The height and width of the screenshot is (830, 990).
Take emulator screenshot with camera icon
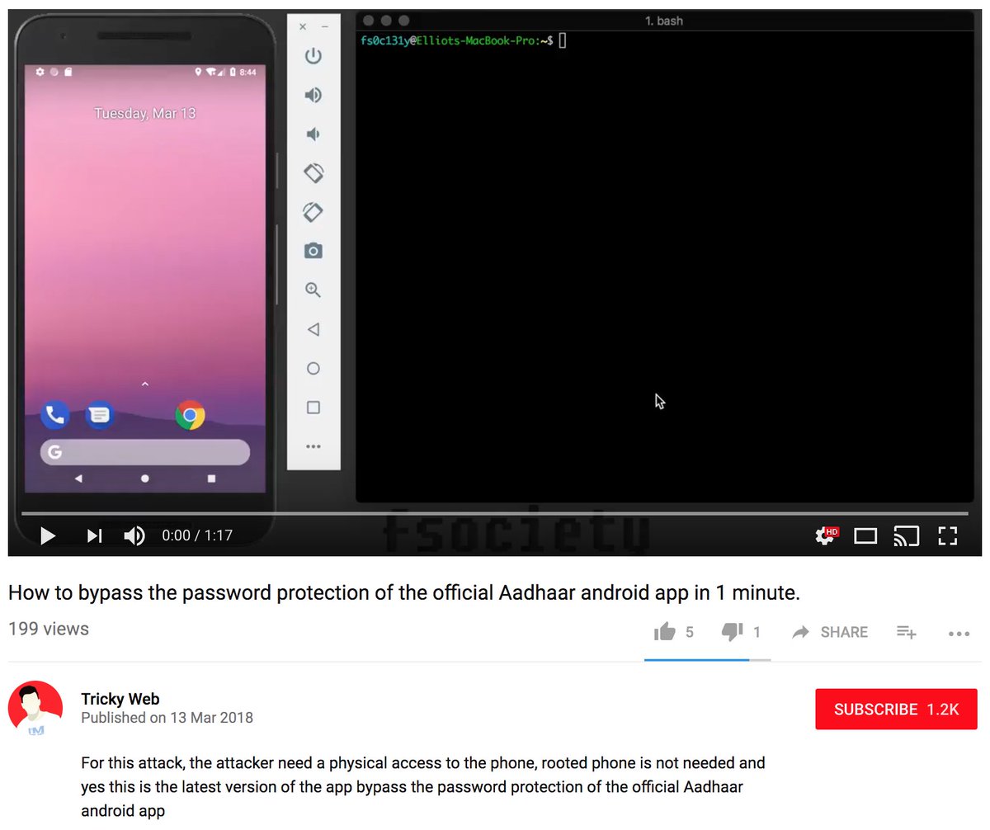(x=313, y=251)
